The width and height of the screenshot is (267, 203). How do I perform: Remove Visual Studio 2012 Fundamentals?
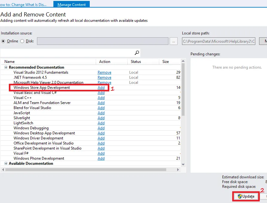(x=104, y=72)
